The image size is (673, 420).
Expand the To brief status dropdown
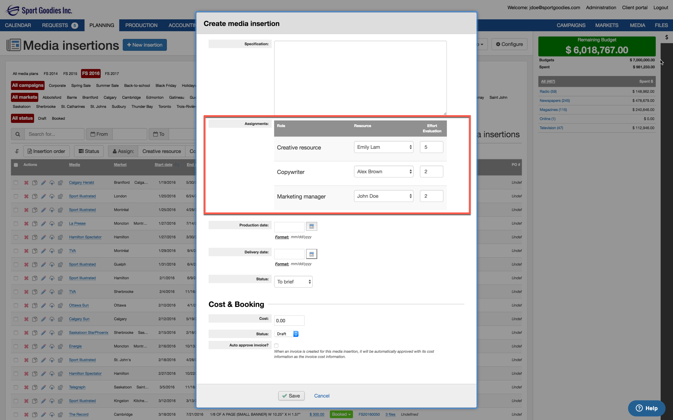[x=293, y=282]
